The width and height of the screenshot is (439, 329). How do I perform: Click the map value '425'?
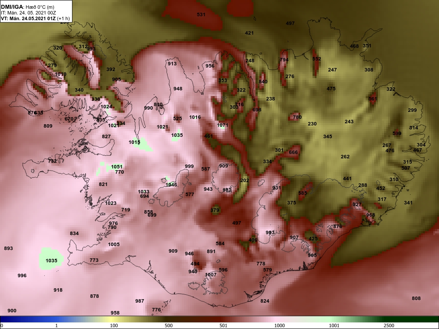pos(313,239)
